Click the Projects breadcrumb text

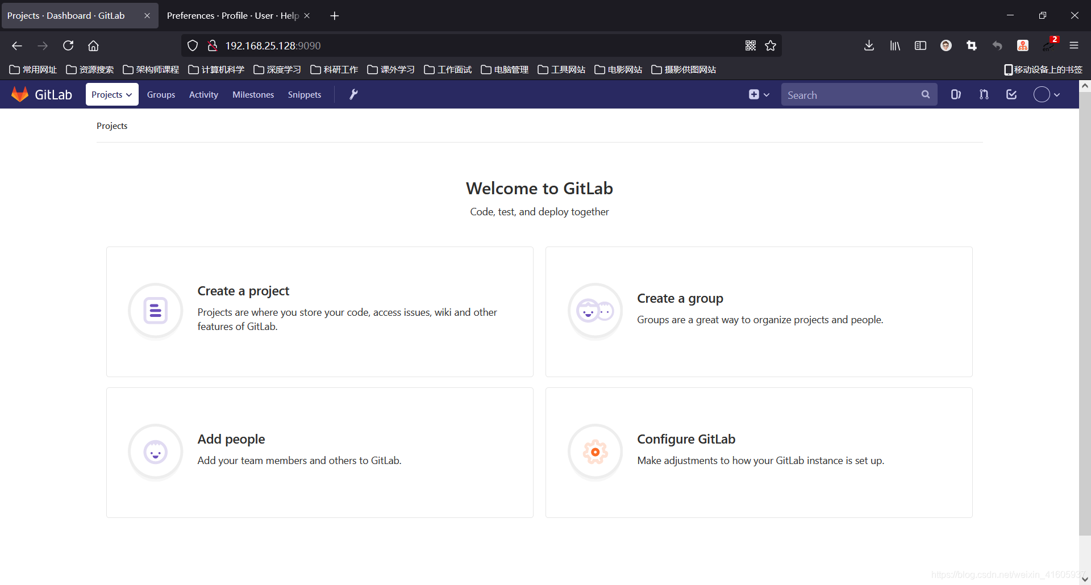(112, 126)
